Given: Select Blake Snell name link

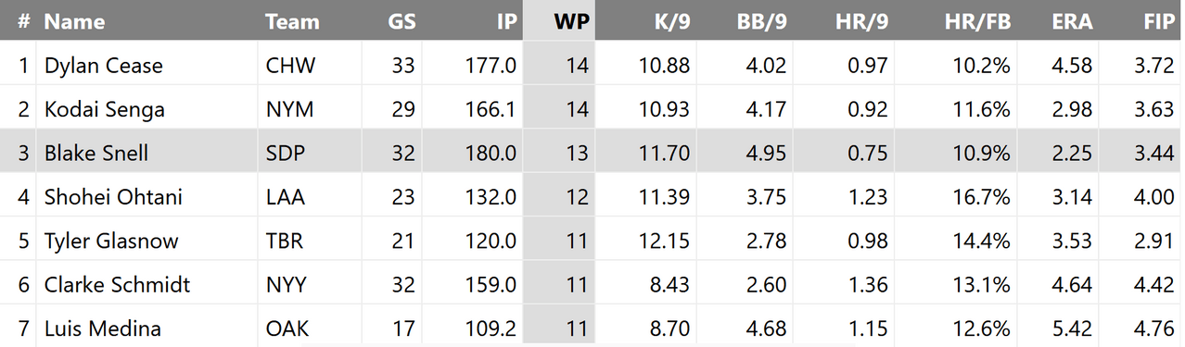Looking at the screenshot, I should 96,153.
